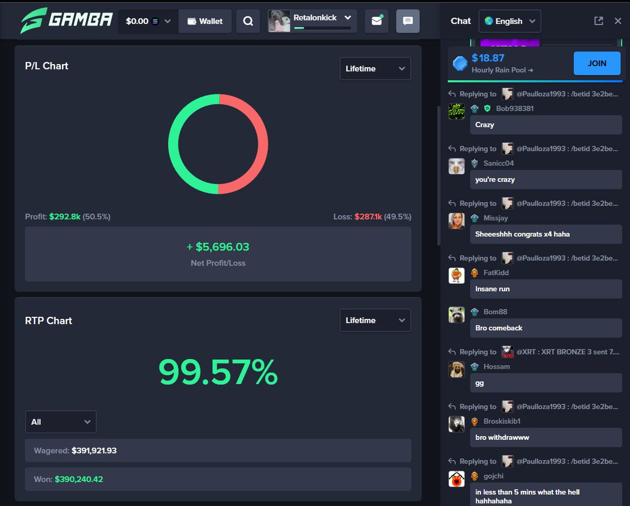This screenshot has width=630, height=506.
Task: Click gojchi's avatar
Action: click(457, 479)
